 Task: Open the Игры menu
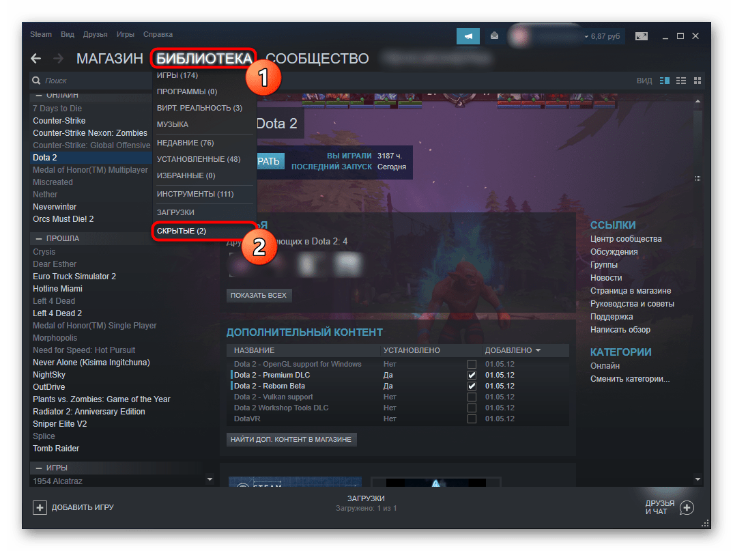point(126,34)
